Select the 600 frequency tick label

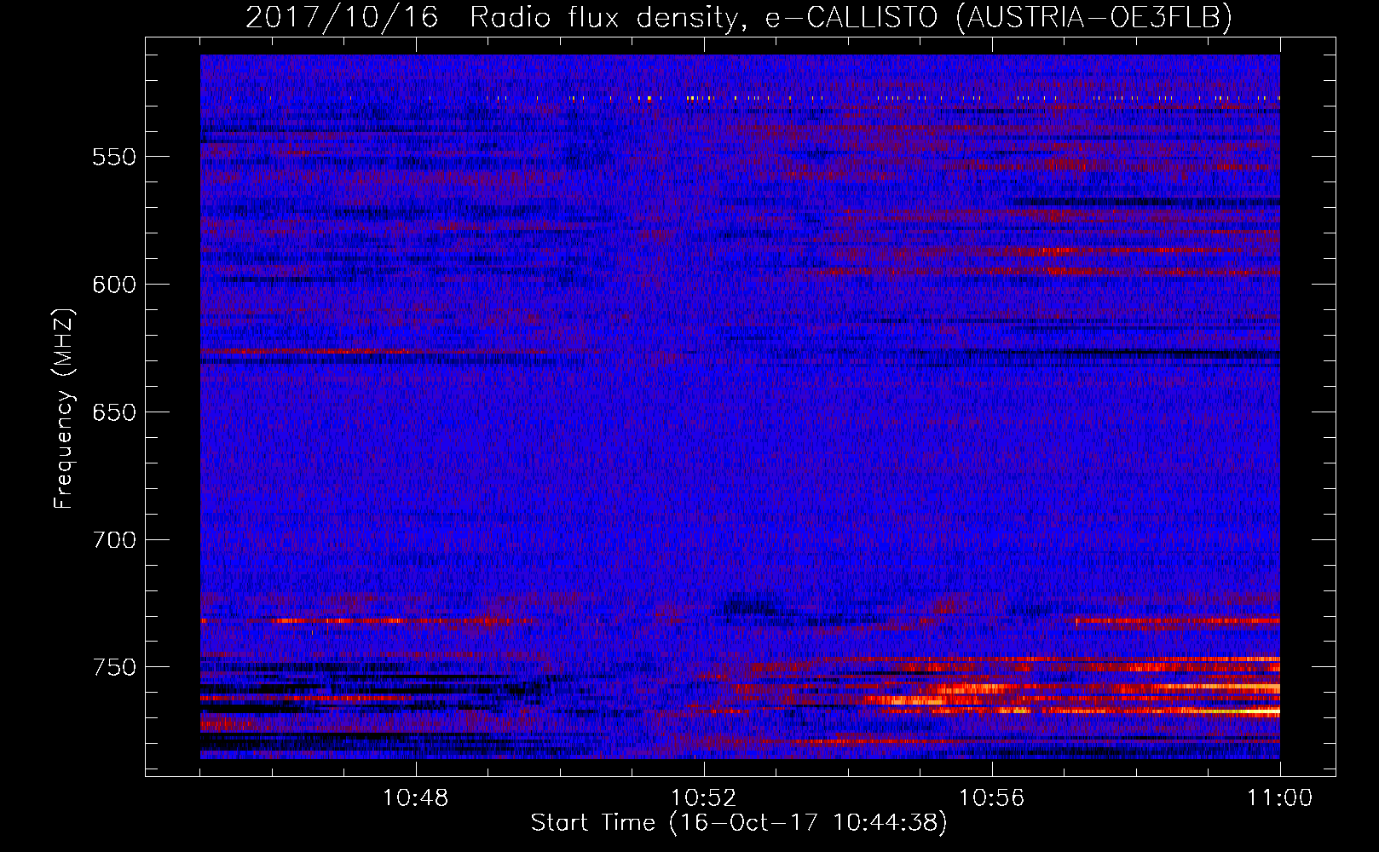coord(114,285)
